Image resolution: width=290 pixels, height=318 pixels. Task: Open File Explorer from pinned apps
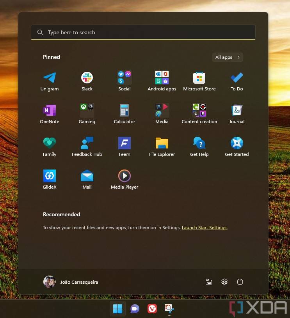click(162, 147)
